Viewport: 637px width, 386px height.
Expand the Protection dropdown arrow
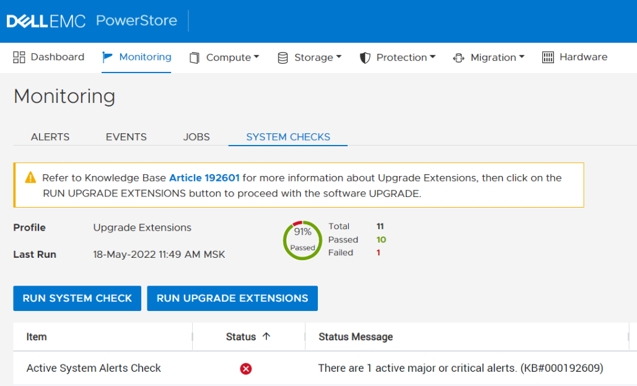[x=433, y=57]
